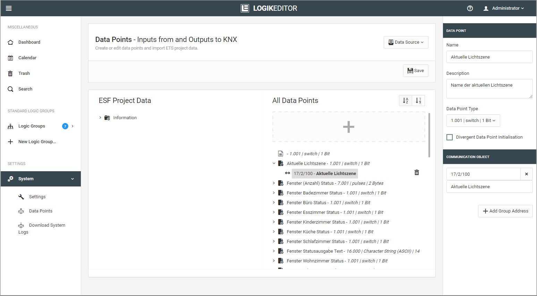The width and height of the screenshot is (537, 296).
Task: Click Add Group Address button
Action: pyautogui.click(x=505, y=211)
